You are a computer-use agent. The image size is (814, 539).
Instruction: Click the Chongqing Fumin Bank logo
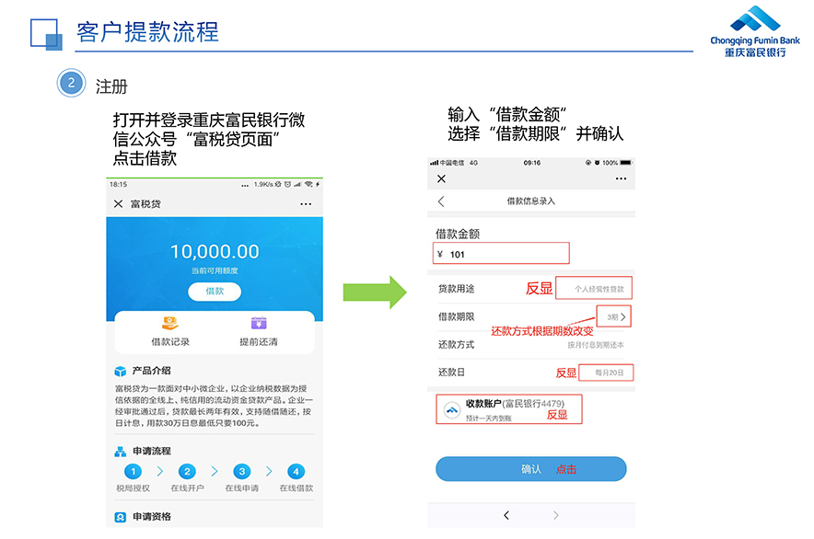pos(755,31)
